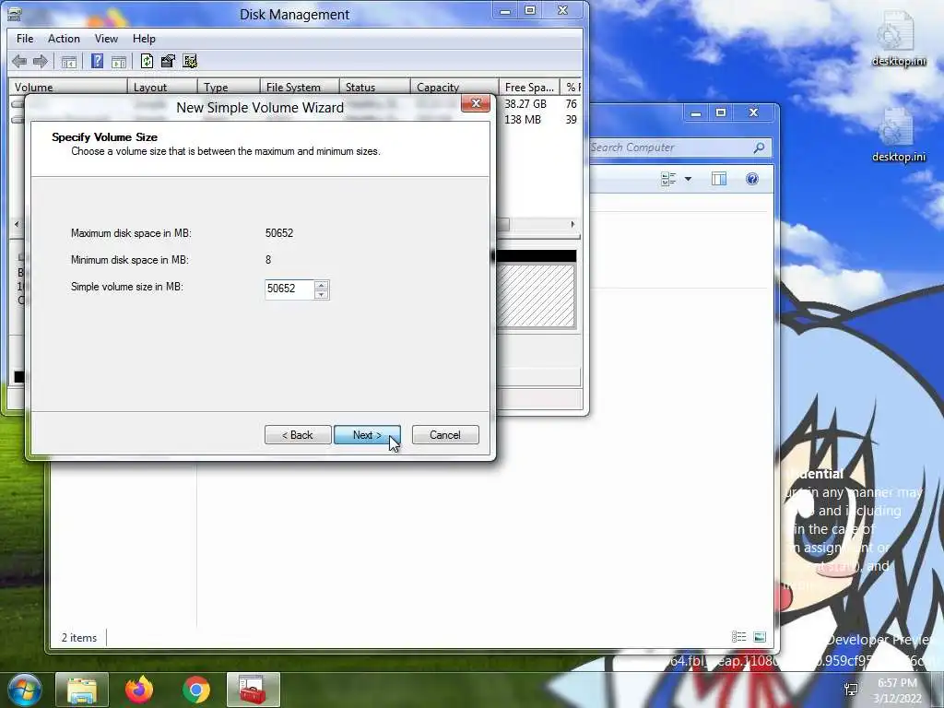Image resolution: width=944 pixels, height=708 pixels.
Task: Click the magnifier search icon in Explorer
Action: point(760,147)
